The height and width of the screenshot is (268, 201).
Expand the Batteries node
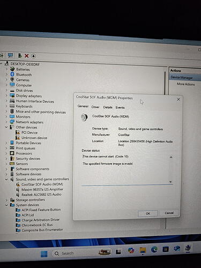pos(6,69)
